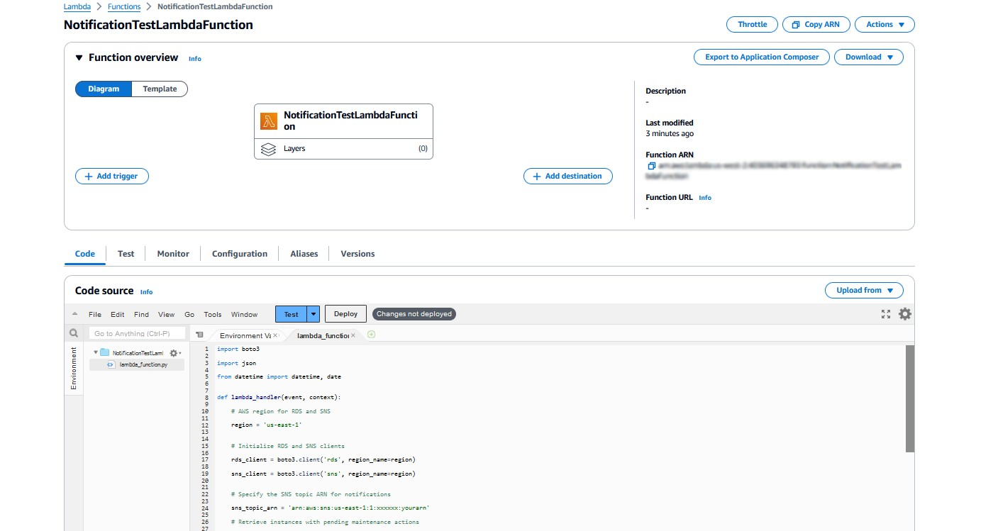Open the Find menu in the editor
Screen dimensions: 998x531
click(x=141, y=314)
